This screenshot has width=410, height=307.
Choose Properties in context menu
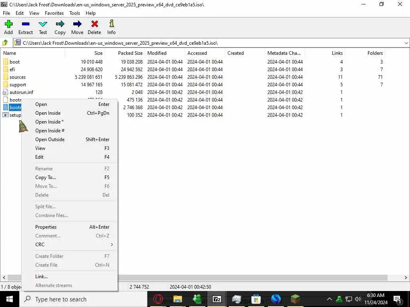[70, 227]
